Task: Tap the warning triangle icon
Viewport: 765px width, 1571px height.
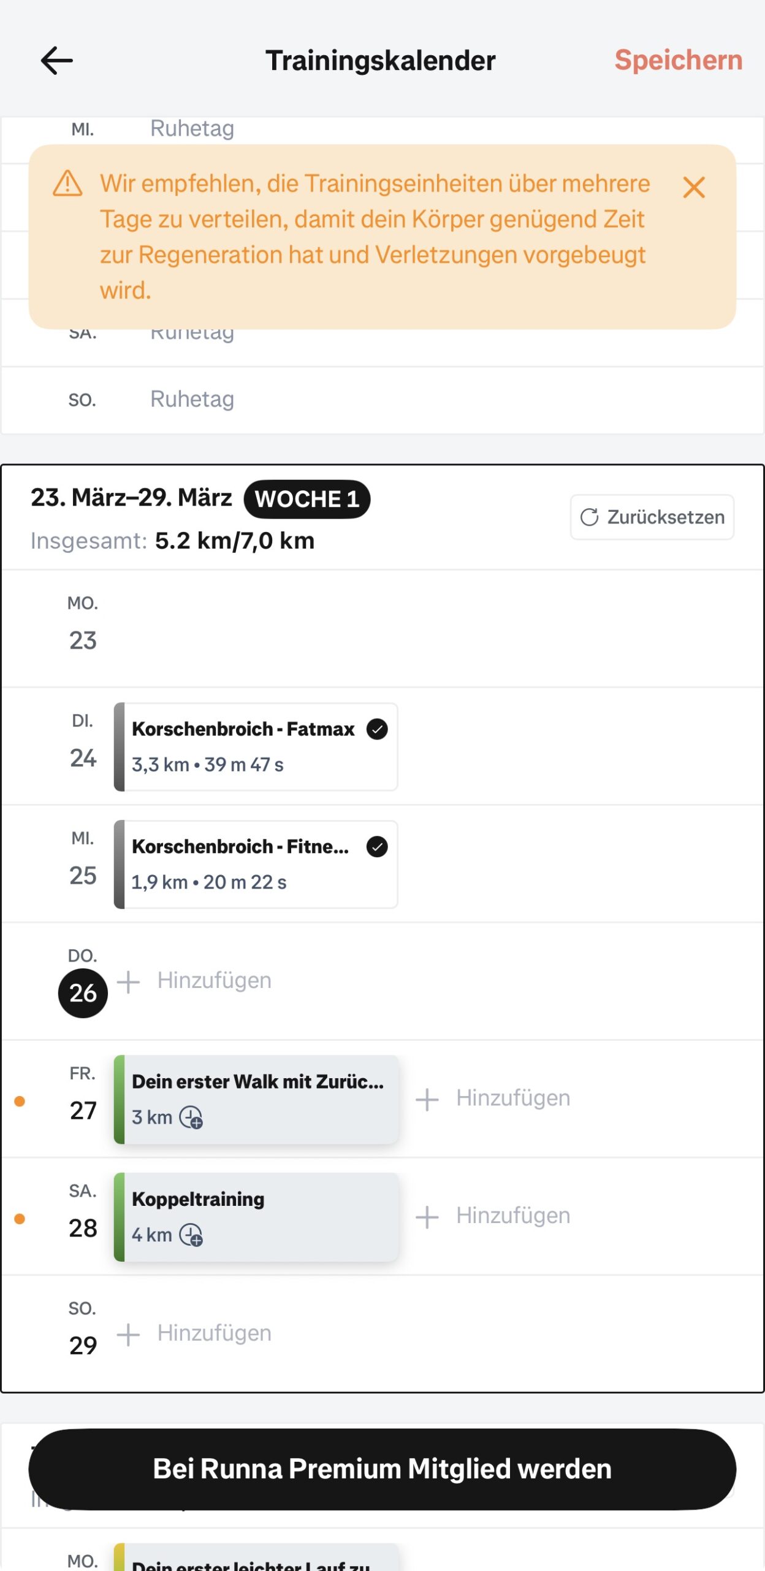Action: (x=67, y=183)
